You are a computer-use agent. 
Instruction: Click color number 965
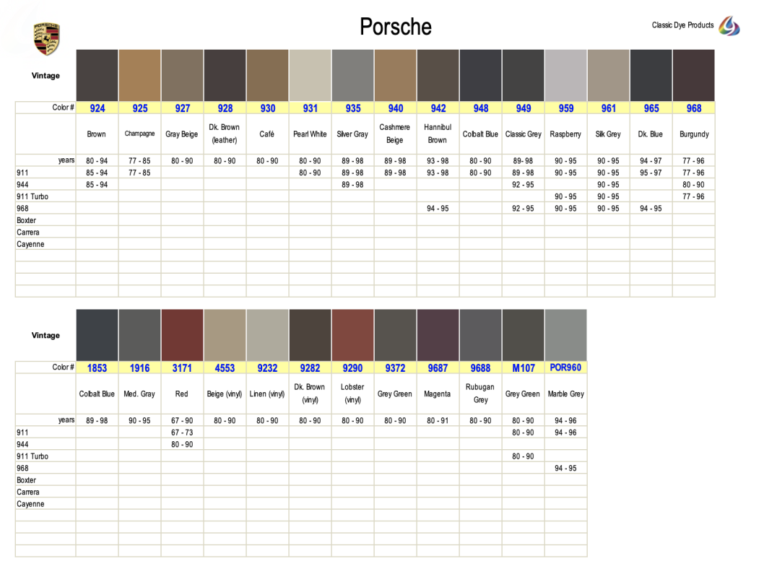click(651, 108)
